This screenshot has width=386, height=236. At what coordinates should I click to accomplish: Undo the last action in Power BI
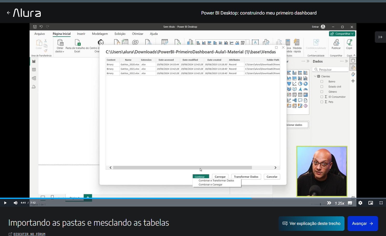[x=41, y=27]
